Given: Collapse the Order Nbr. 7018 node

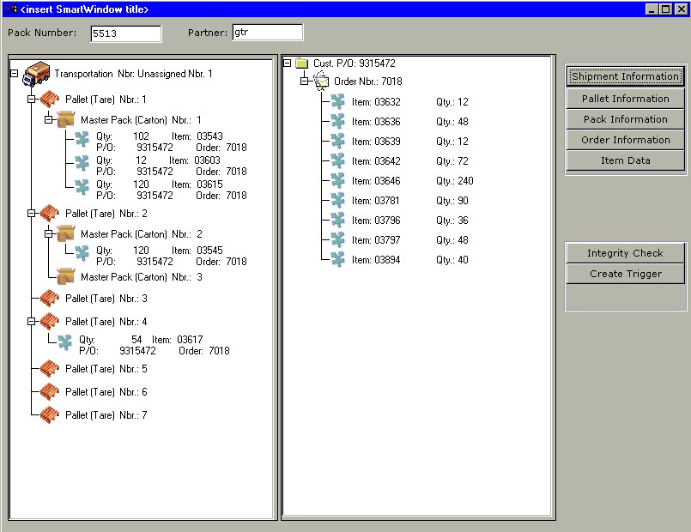Looking at the screenshot, I should coord(305,82).
